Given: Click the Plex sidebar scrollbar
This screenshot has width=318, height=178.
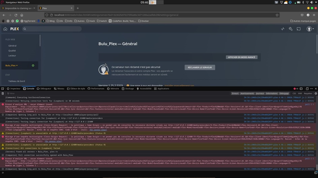Looking at the screenshot, I should (40, 40).
